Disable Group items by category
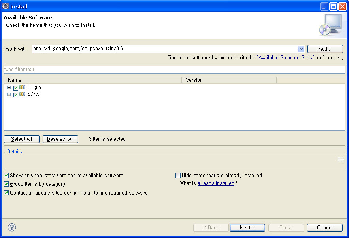The width and height of the screenshot is (349, 238). pos(6,184)
